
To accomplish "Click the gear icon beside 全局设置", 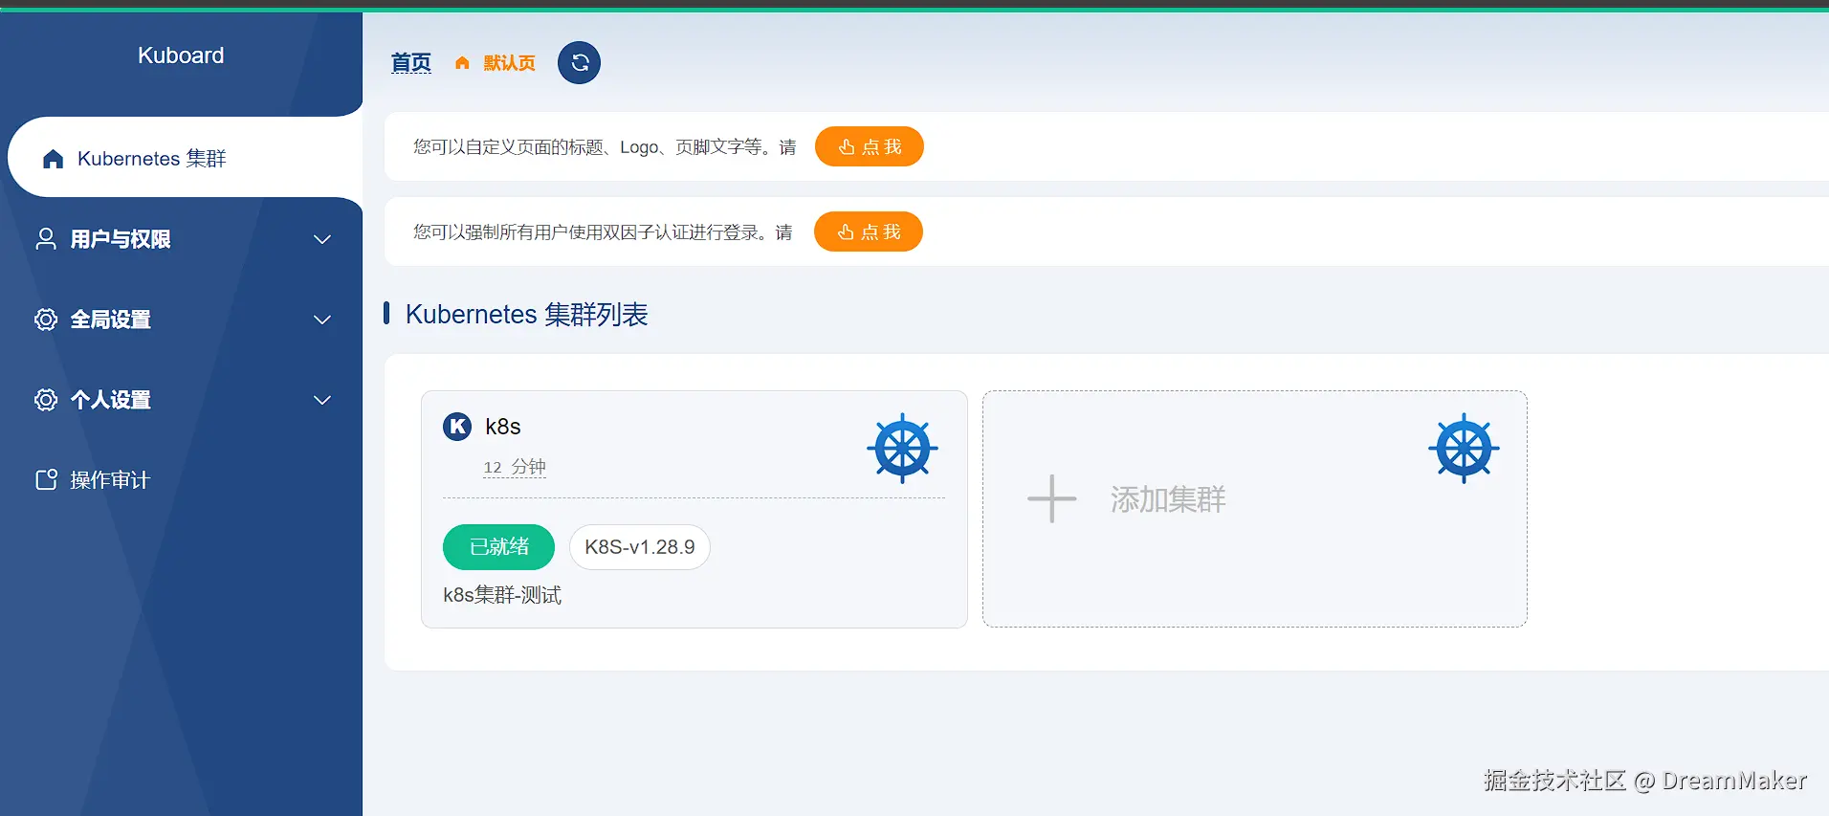I will coord(46,320).
